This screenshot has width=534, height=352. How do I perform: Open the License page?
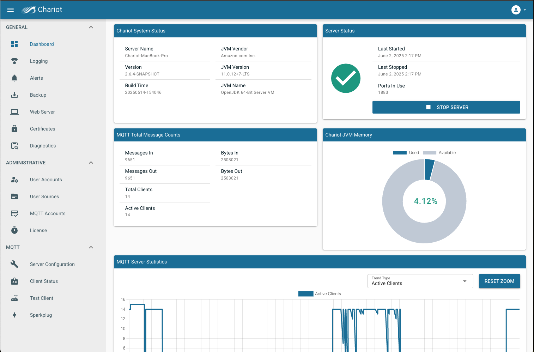point(38,230)
